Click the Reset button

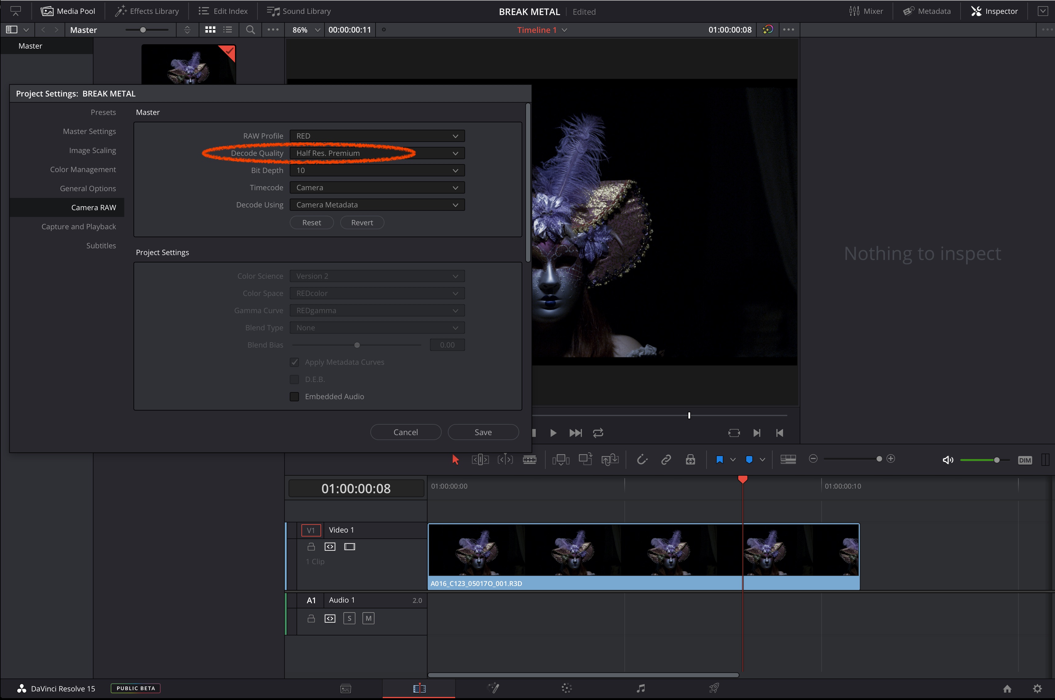312,222
